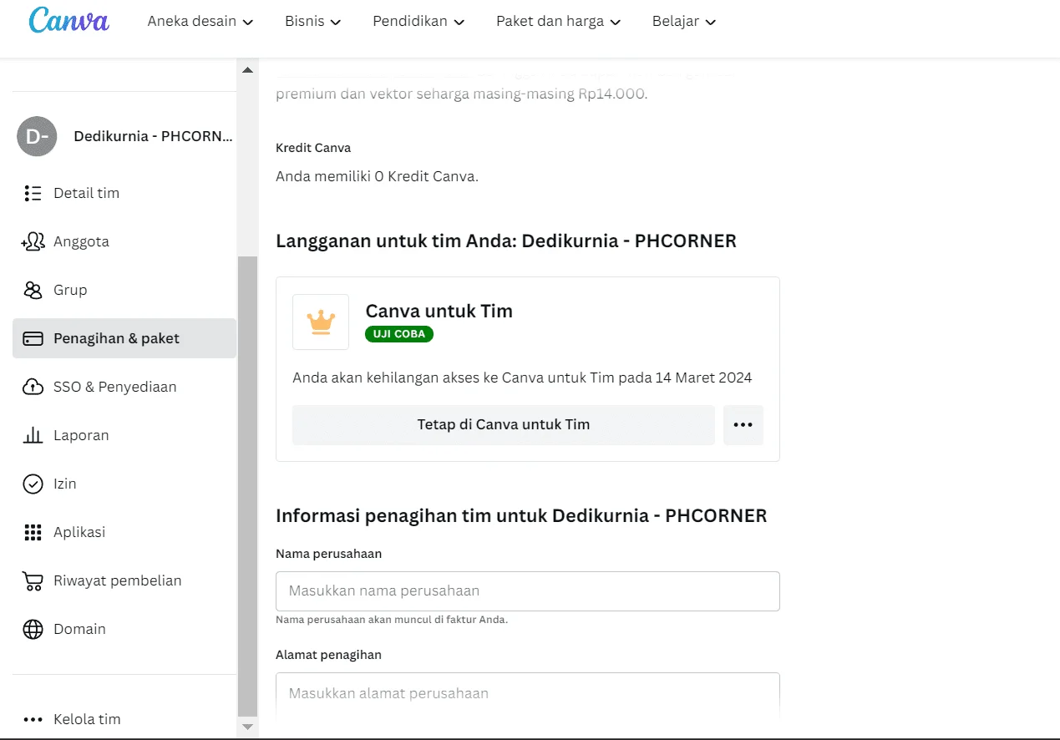This screenshot has width=1060, height=740.
Task: Click the cloud SSO & Penyediaan icon
Action: [33, 387]
